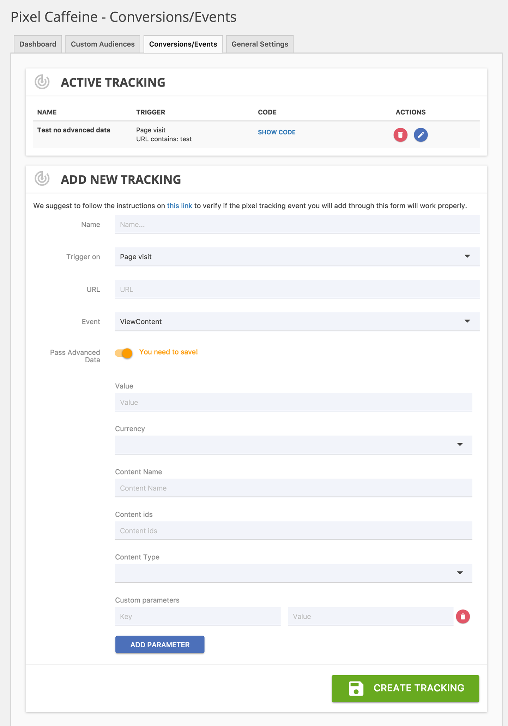Focus the tracking Name input field

click(x=297, y=225)
